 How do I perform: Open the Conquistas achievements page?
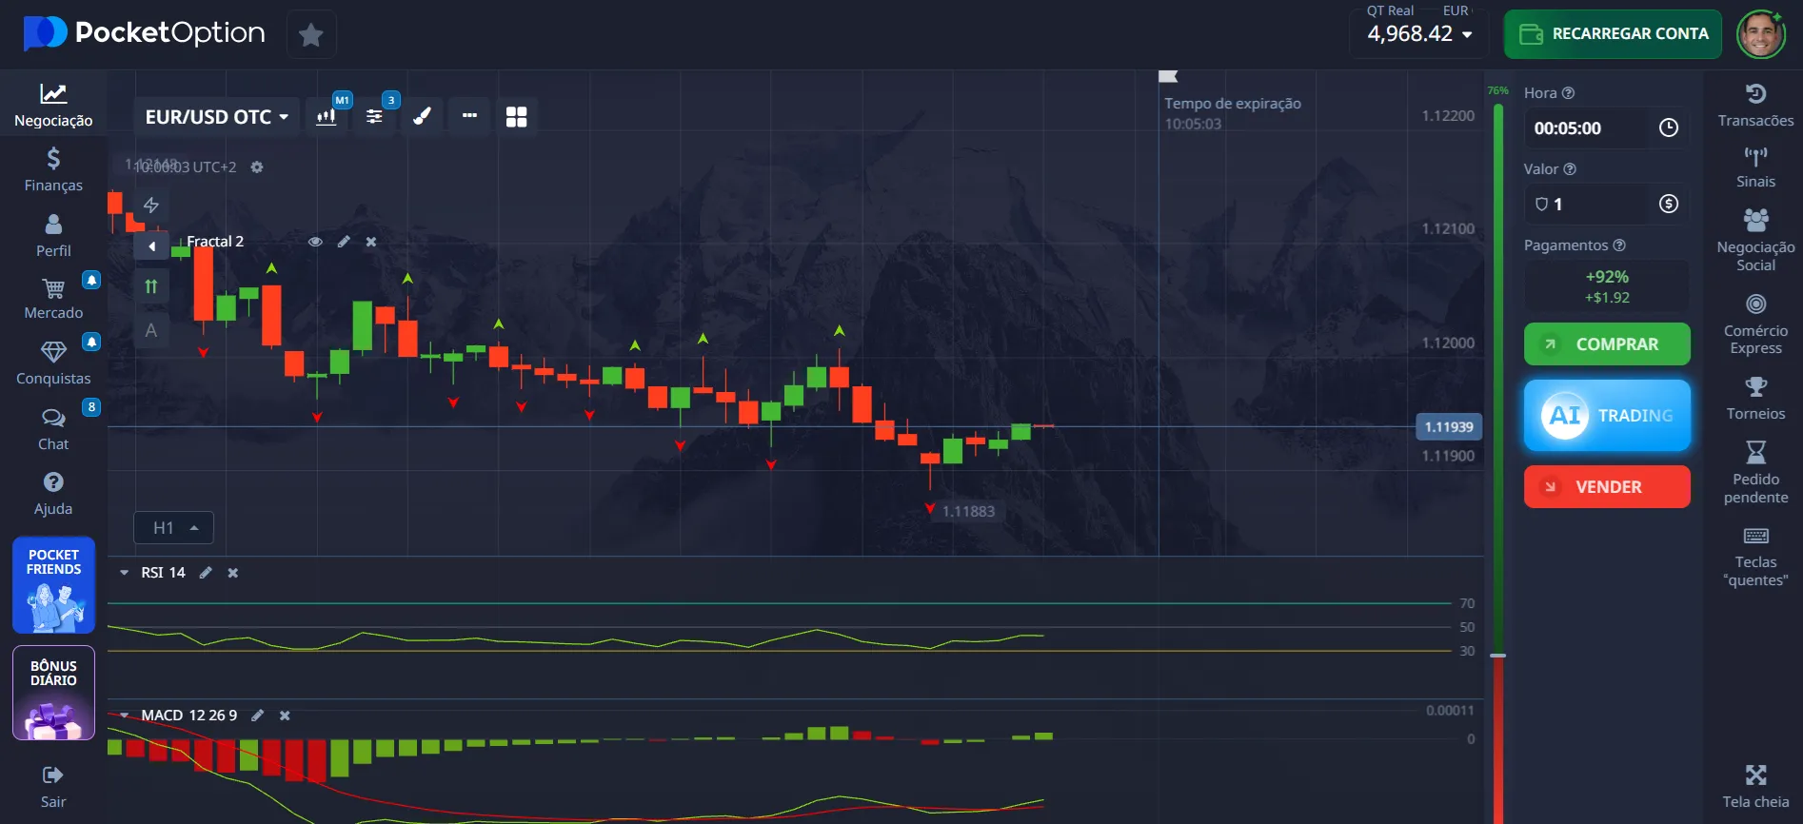[x=53, y=363]
